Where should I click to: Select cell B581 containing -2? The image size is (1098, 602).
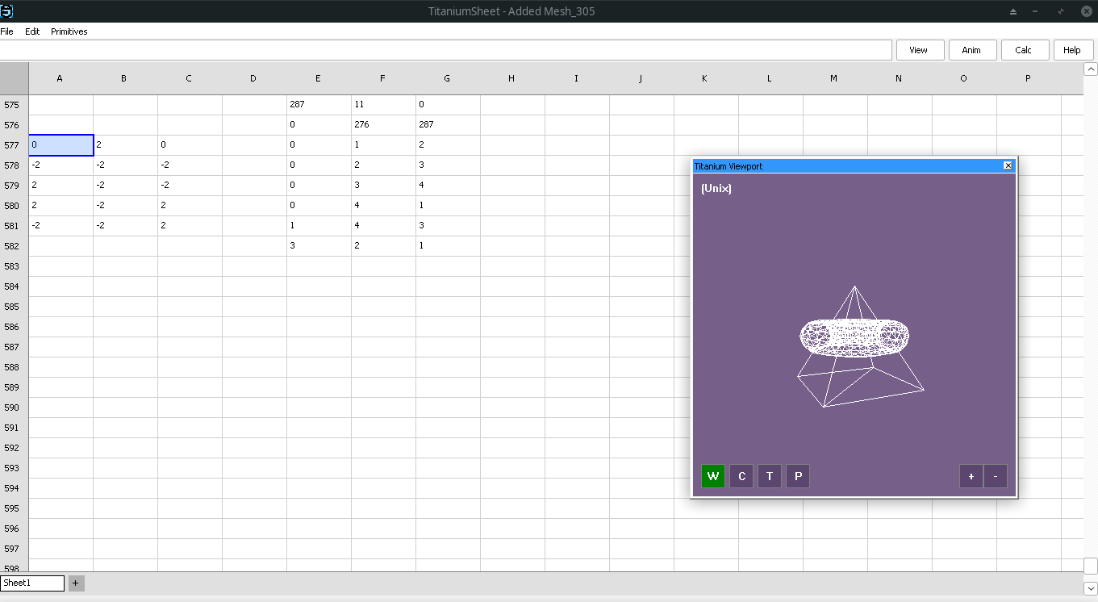(125, 226)
